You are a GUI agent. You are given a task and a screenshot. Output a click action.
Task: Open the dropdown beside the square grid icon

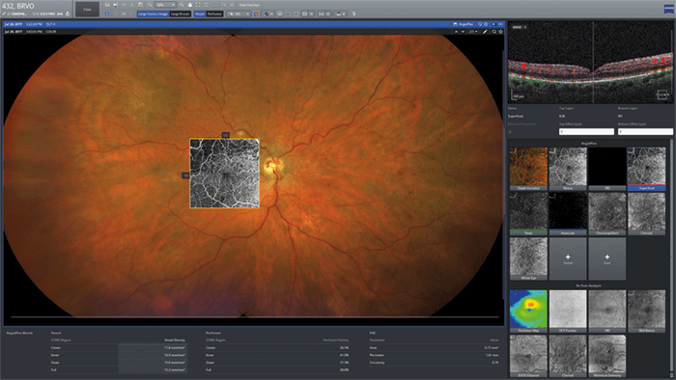[x=312, y=14]
